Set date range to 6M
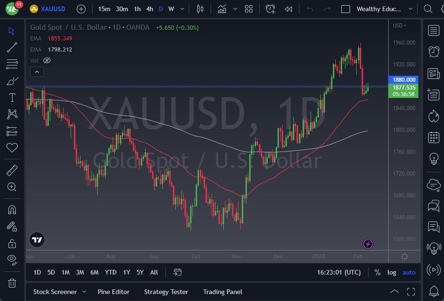 click(x=94, y=272)
